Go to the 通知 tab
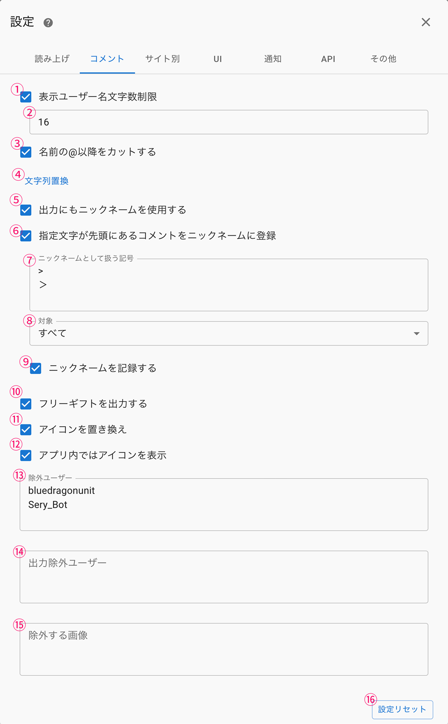Viewport: 448px width, 724px height. (x=273, y=59)
